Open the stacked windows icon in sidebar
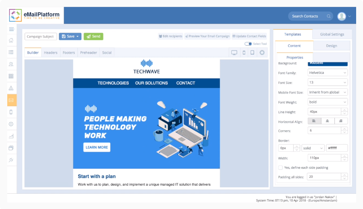The image size is (363, 209). [x=11, y=148]
